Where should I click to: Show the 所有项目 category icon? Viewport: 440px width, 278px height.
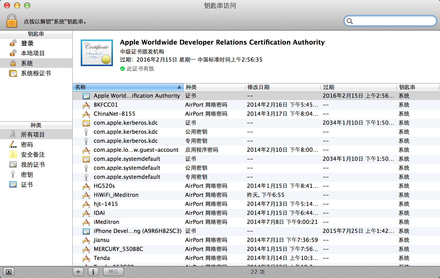(13, 134)
